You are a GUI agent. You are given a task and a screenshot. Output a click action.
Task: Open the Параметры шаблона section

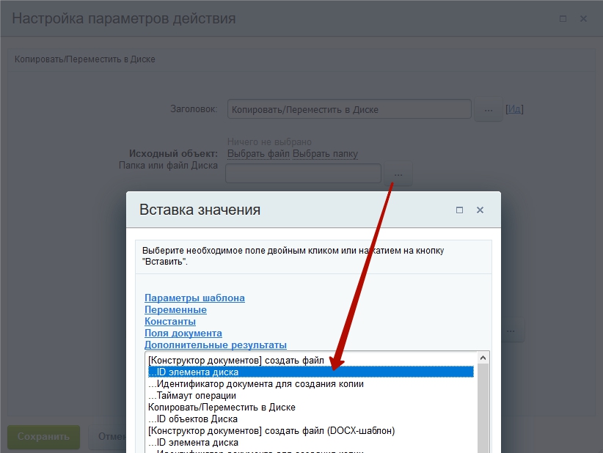(x=194, y=298)
